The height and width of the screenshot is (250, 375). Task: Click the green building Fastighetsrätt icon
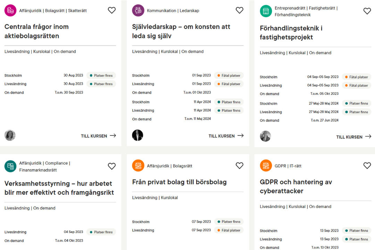[x=266, y=11]
